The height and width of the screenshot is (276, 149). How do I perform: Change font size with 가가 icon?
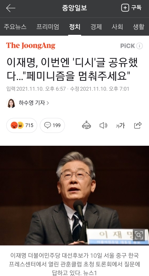pos(120,126)
